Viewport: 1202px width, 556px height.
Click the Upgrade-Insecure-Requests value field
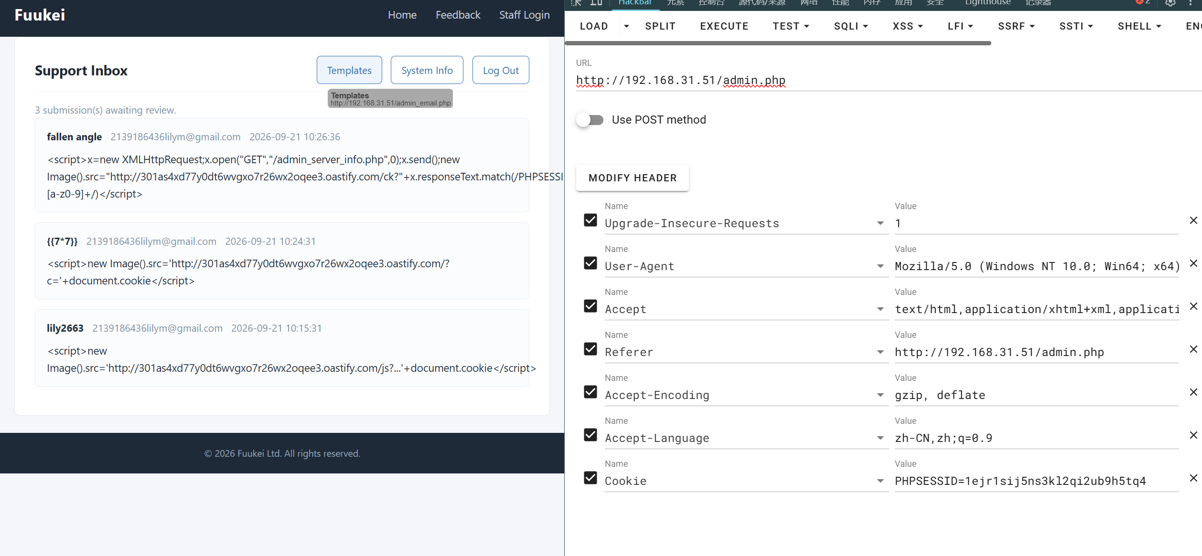[x=1037, y=223]
